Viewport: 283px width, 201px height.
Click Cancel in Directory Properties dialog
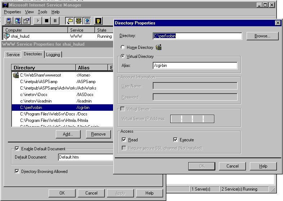[x=233, y=166]
